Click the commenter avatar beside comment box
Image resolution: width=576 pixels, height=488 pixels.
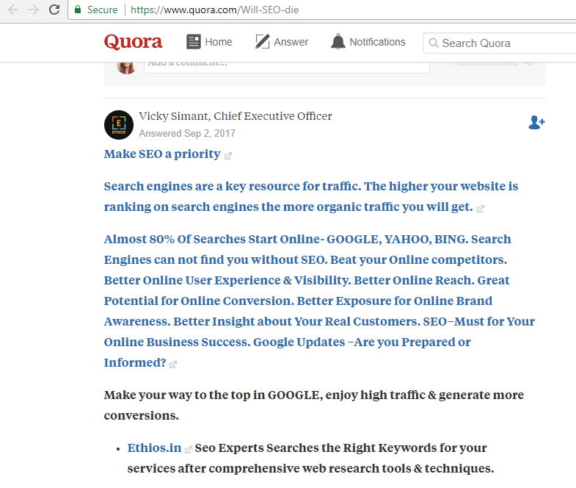coord(126,65)
